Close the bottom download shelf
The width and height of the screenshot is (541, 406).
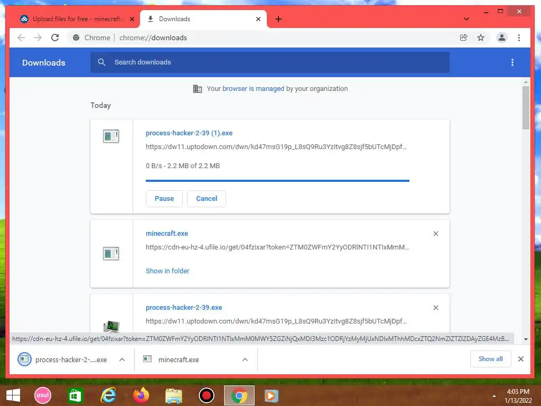pos(521,359)
